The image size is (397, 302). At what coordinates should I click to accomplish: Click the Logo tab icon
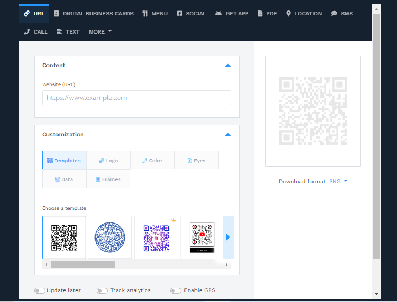pos(101,161)
